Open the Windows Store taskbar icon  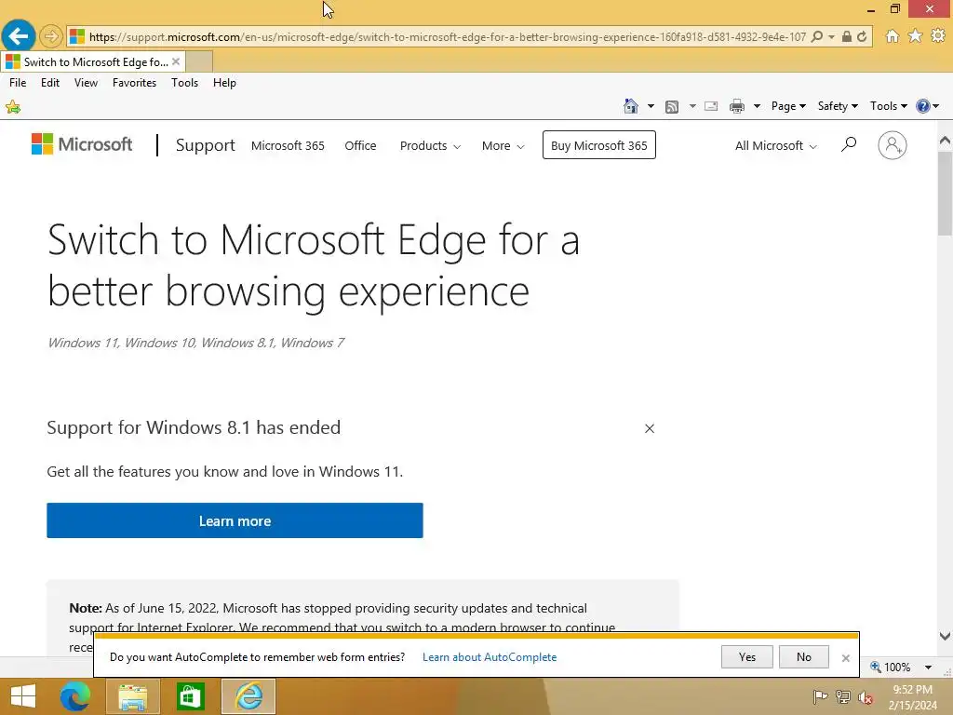click(190, 696)
